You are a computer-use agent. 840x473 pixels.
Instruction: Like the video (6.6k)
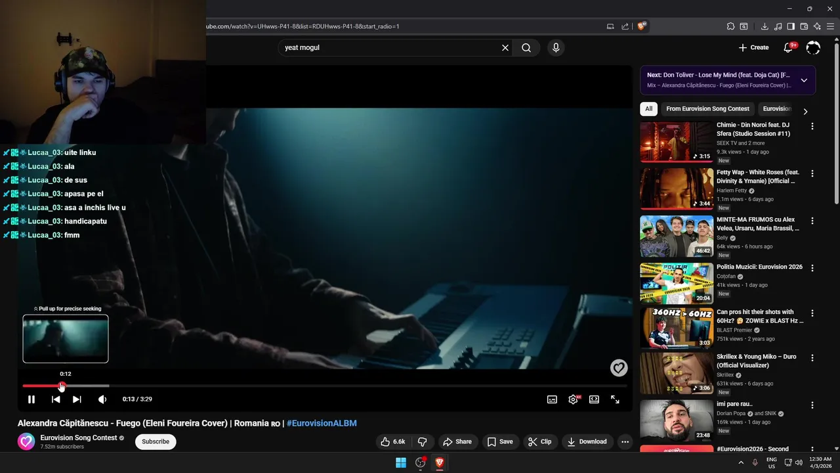point(394,441)
